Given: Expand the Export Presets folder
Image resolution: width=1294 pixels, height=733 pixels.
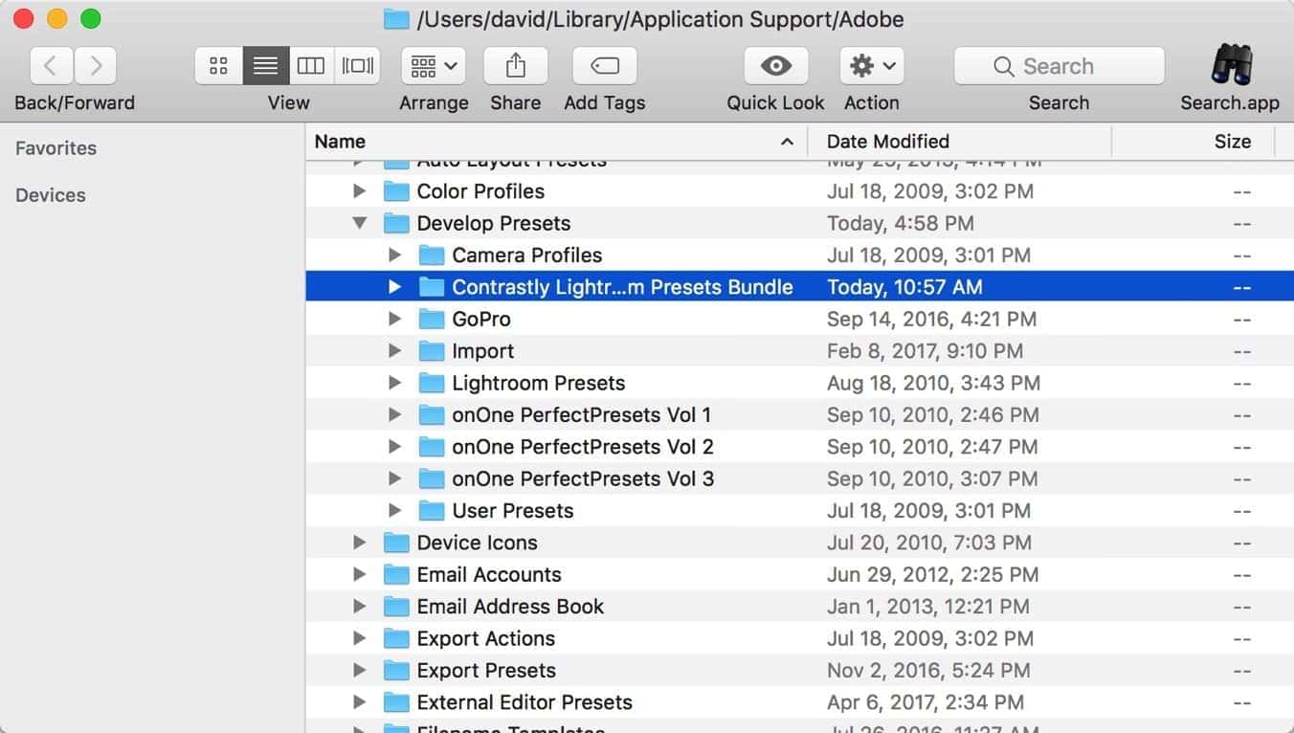Looking at the screenshot, I should point(359,671).
